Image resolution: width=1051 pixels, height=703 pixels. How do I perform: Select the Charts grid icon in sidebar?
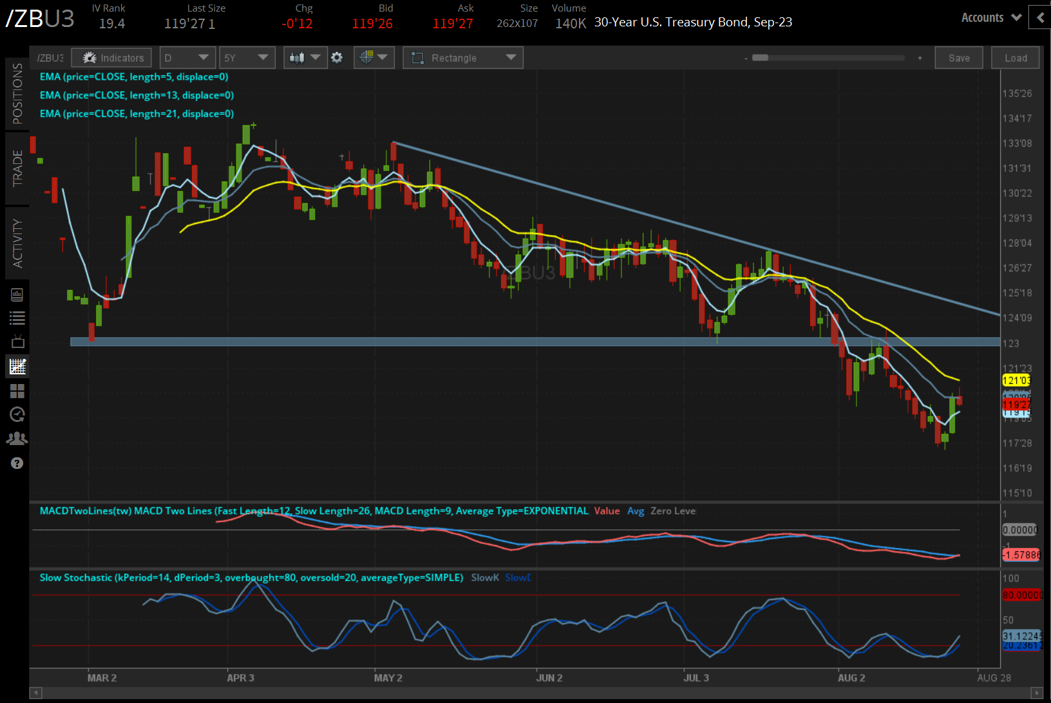17,367
